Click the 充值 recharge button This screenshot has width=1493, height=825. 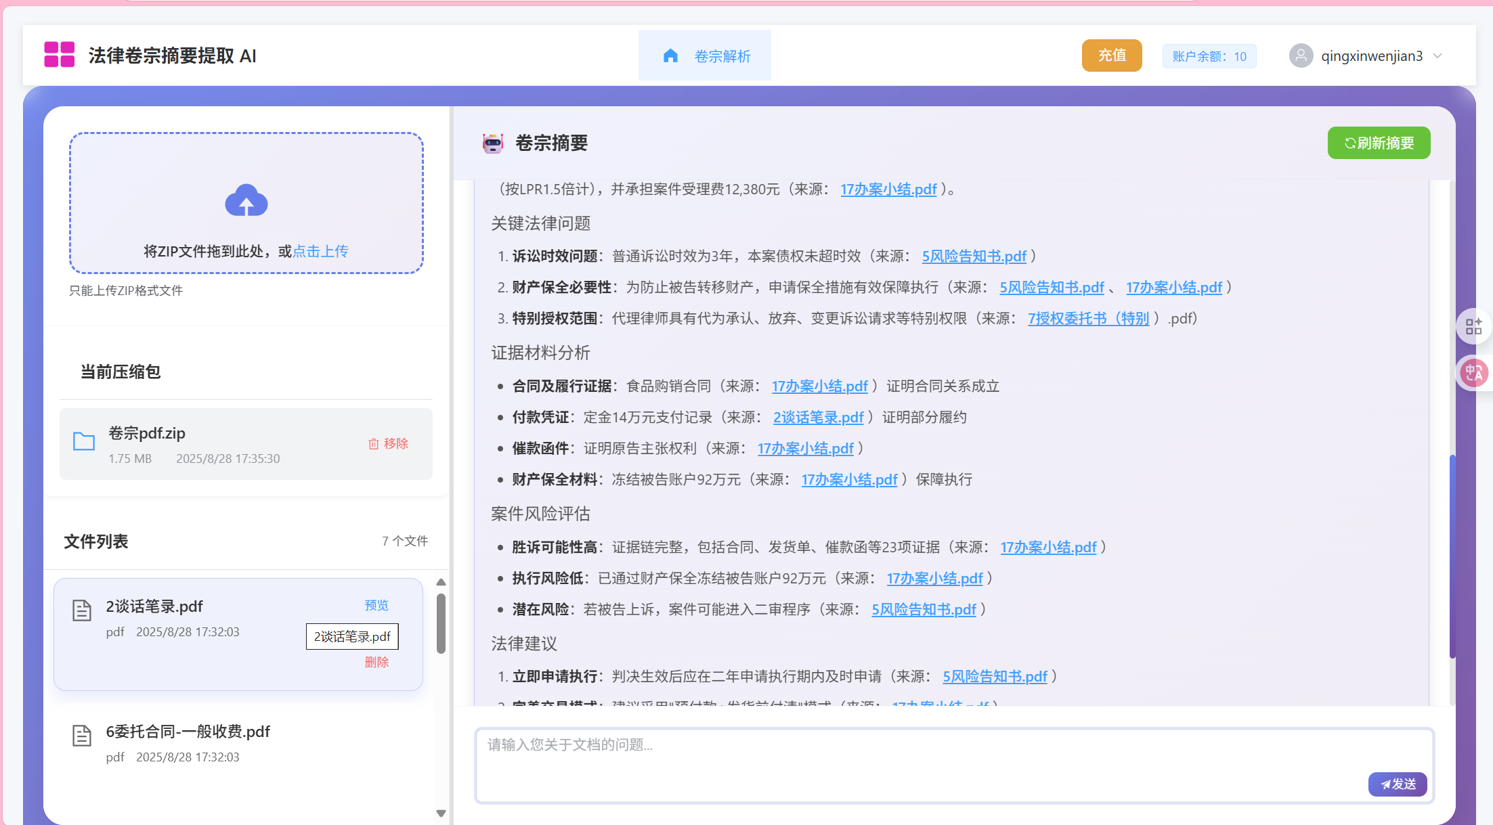click(1112, 55)
